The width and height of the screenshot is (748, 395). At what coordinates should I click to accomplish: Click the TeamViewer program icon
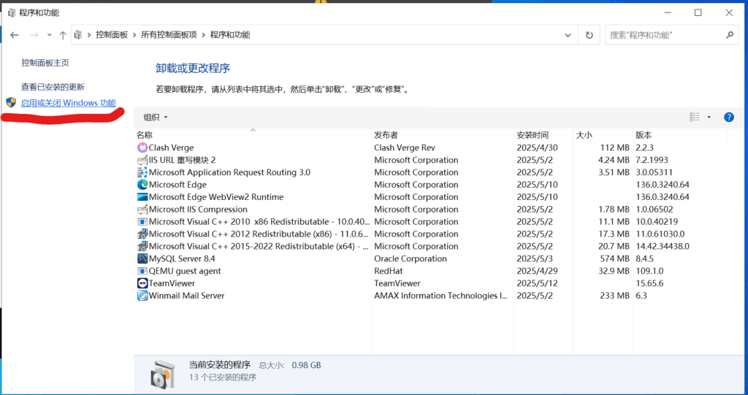(142, 283)
